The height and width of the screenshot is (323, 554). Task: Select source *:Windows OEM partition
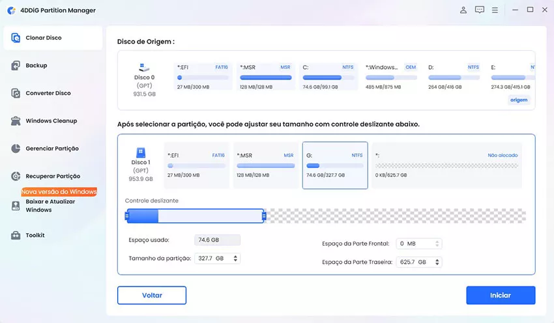pos(391,77)
